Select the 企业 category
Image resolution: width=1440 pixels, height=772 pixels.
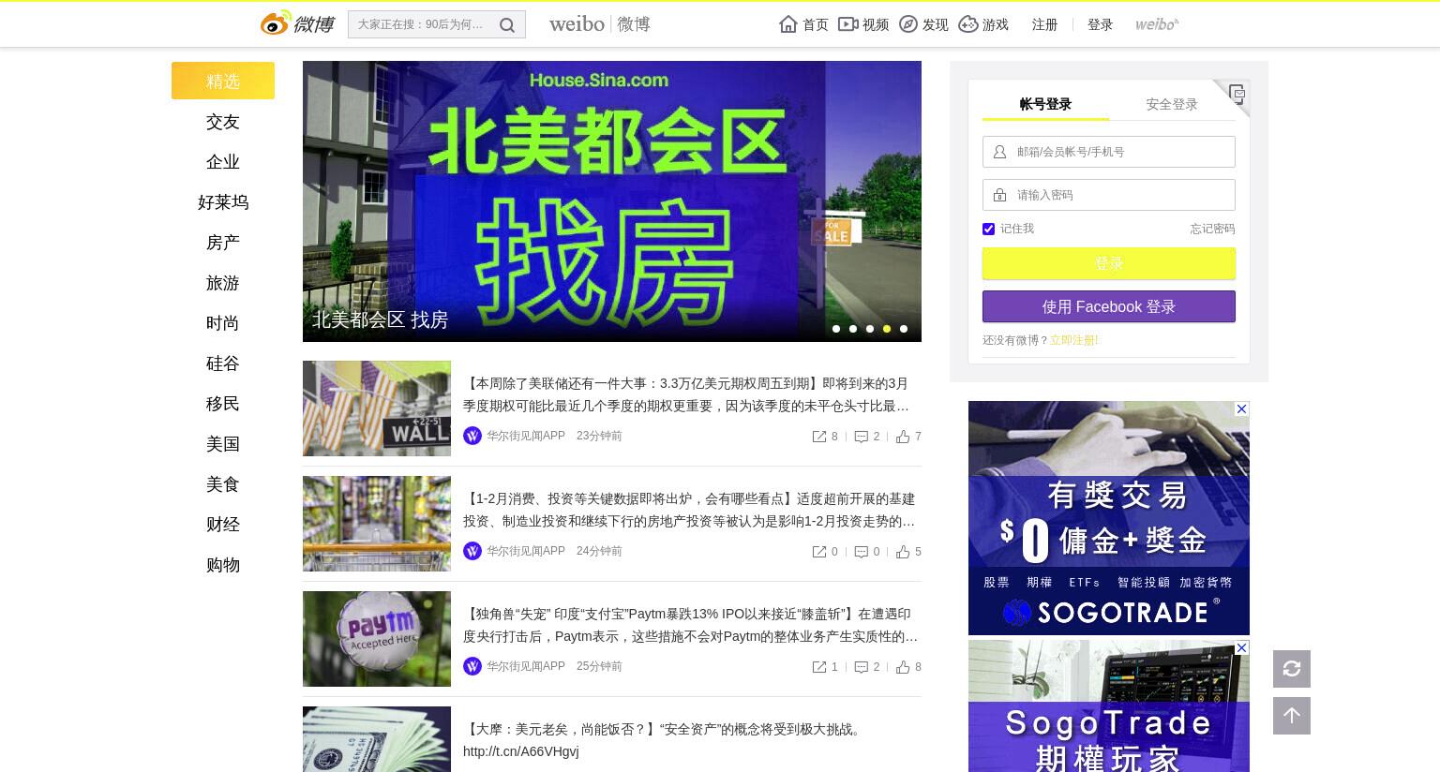223,162
